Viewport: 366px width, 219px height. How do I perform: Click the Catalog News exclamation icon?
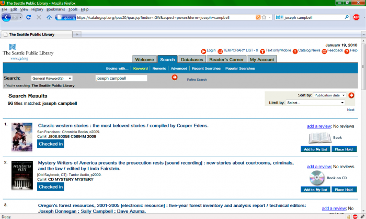click(x=295, y=51)
